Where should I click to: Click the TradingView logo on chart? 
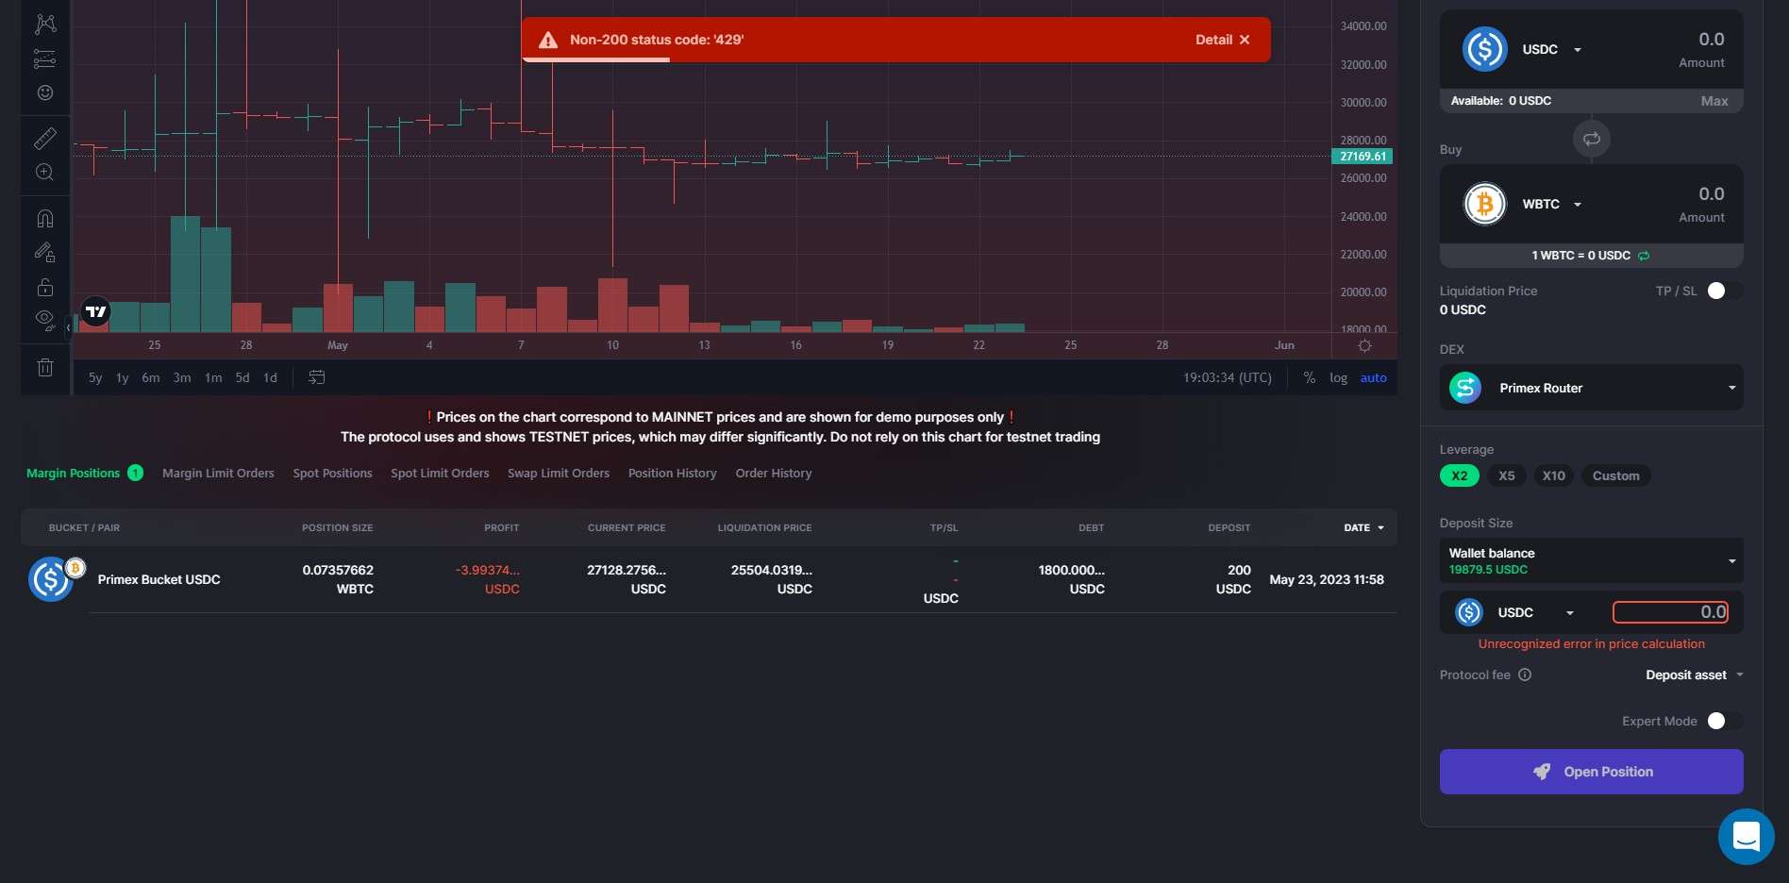(95, 311)
